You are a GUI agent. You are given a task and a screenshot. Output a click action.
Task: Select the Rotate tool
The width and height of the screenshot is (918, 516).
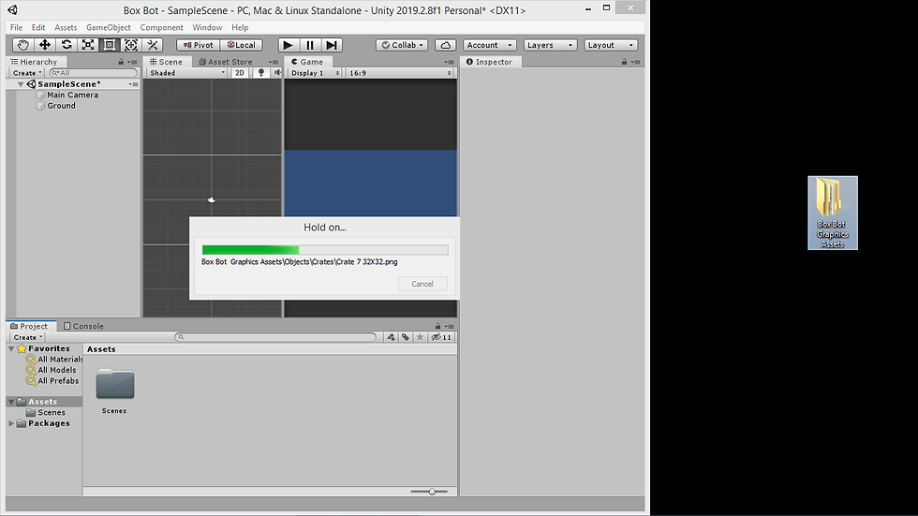[67, 45]
